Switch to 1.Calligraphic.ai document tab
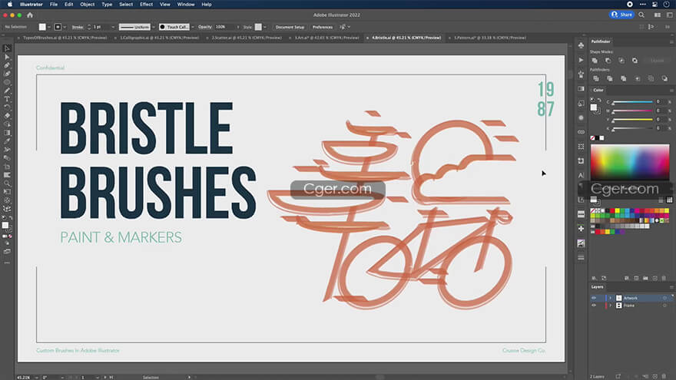Screen dimensions: 676x380 click(160, 38)
